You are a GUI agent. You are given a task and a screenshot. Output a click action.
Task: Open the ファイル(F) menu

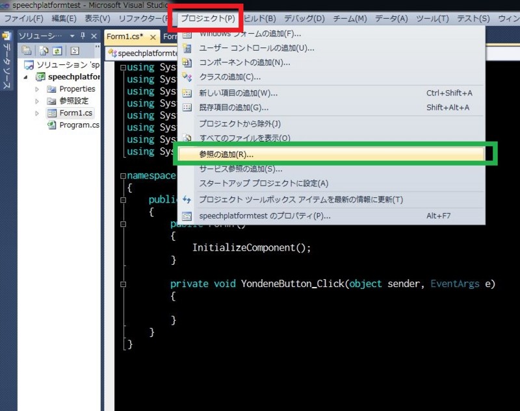pyautogui.click(x=23, y=19)
